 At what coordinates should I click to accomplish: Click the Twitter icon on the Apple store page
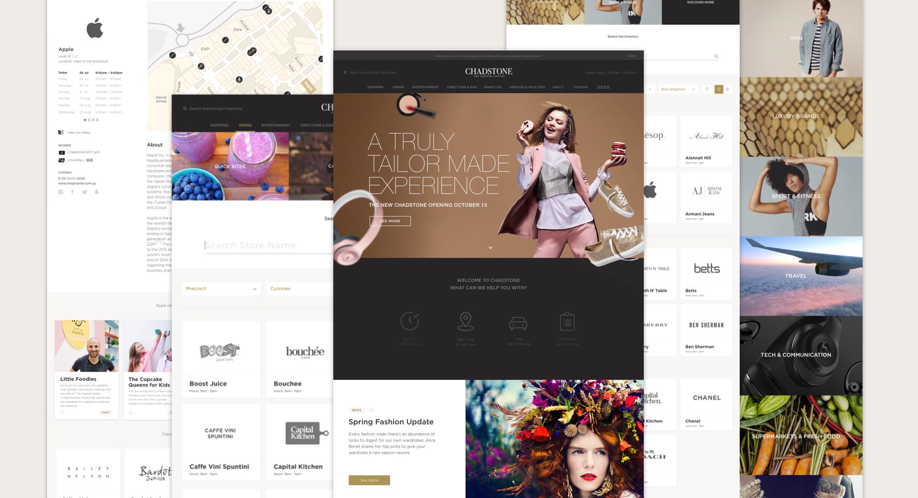(x=84, y=192)
